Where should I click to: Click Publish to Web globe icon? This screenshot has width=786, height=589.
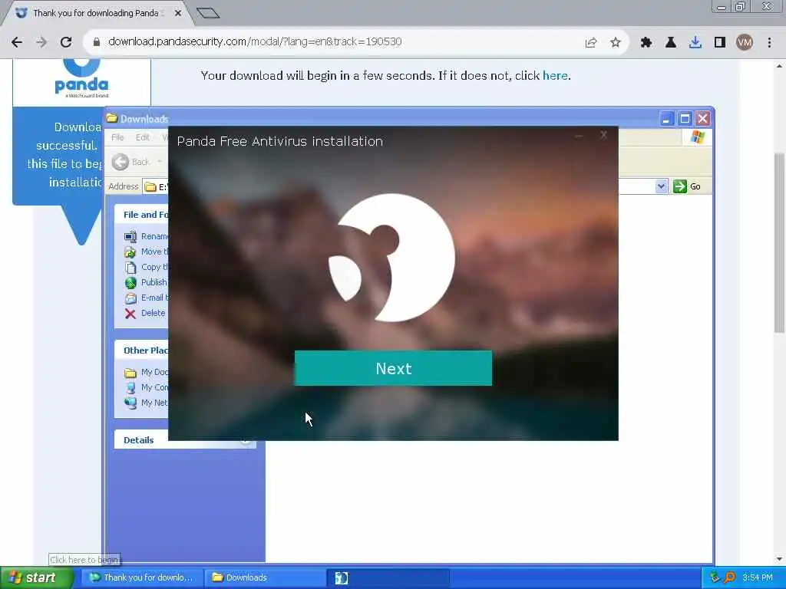(130, 282)
